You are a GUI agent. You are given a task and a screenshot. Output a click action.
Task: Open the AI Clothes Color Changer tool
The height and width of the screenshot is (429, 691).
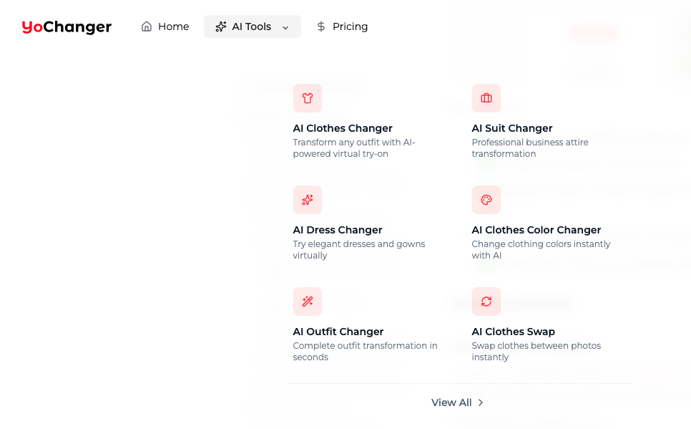tap(536, 230)
